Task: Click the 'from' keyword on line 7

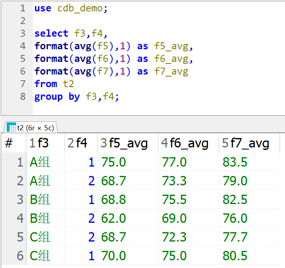Action: click(46, 84)
